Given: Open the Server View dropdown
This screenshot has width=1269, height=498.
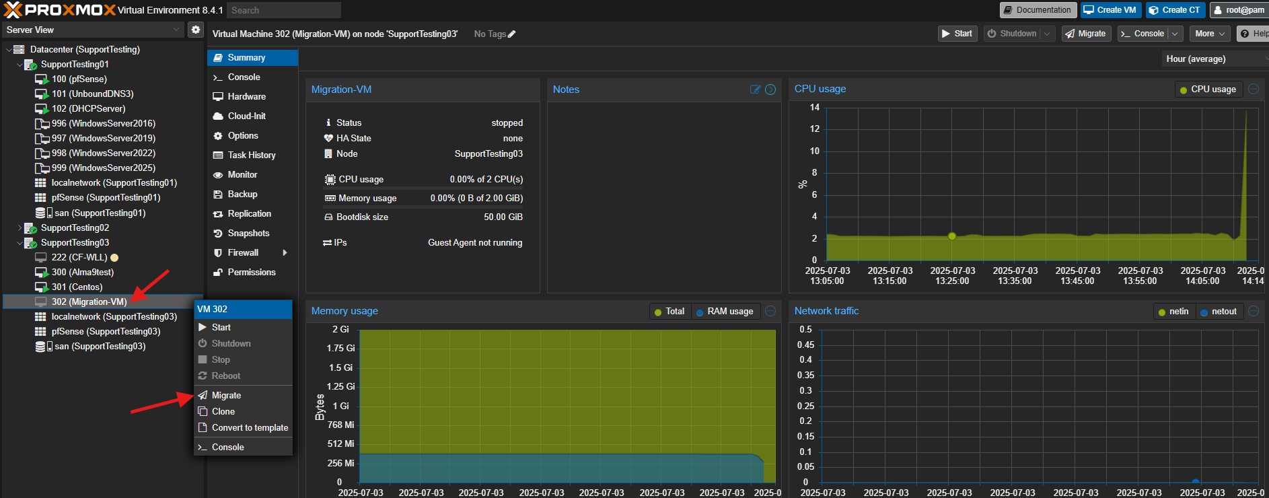Looking at the screenshot, I should click(92, 30).
